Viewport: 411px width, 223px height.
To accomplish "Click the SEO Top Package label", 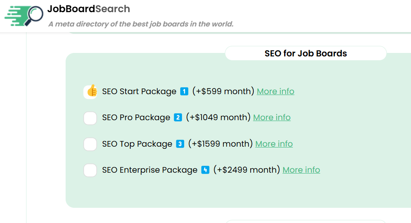I will tap(137, 144).
